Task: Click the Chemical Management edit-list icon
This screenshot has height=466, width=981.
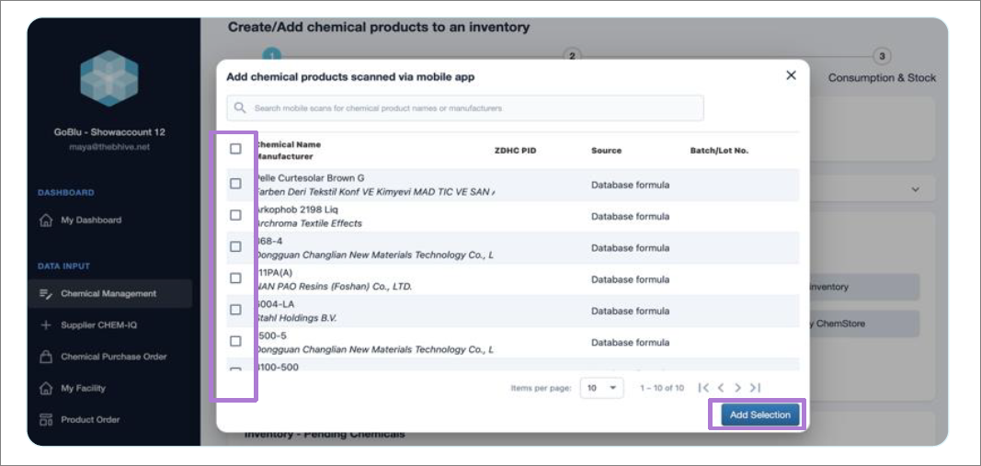Action: pyautogui.click(x=46, y=293)
